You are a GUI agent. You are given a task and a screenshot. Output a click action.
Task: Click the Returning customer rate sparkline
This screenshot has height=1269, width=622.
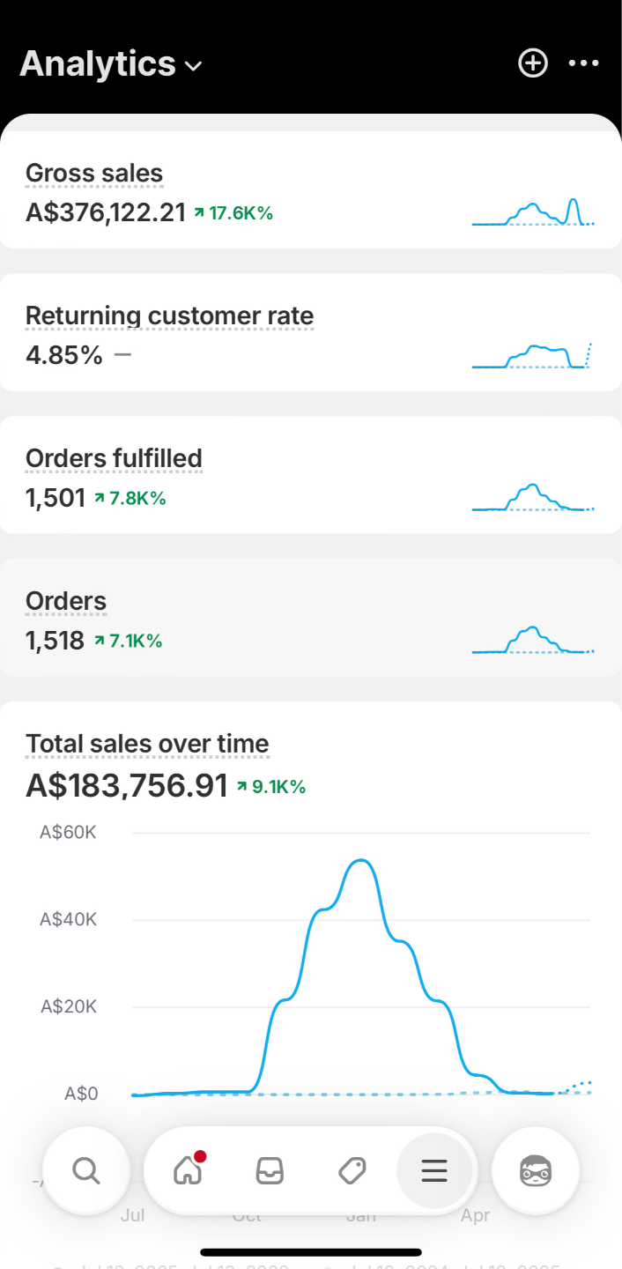point(533,355)
